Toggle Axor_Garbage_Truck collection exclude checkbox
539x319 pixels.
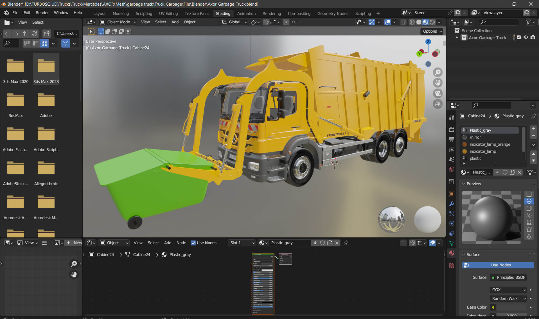(519, 37)
